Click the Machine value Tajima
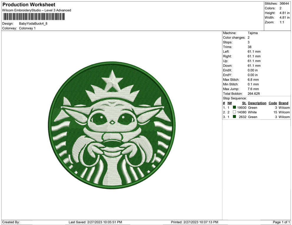 (x=252, y=33)
